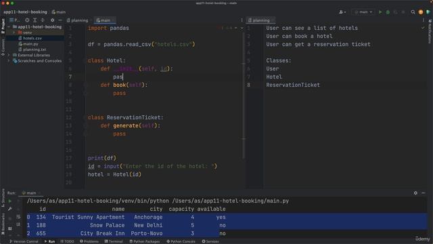
Task: Click 'ReservationTicket' line in planning file
Action: 293,85
